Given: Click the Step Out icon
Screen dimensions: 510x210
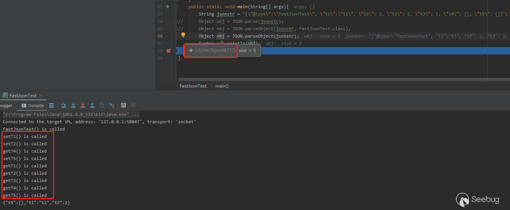Looking at the screenshot, I should point(92,105).
